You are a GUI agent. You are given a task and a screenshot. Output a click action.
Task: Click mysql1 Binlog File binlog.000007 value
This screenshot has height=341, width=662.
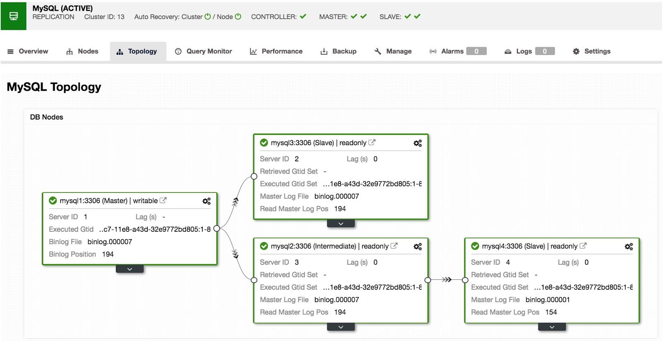click(x=110, y=242)
